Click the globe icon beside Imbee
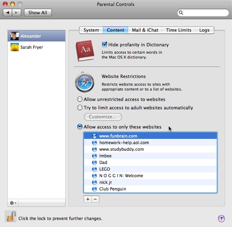The height and width of the screenshot is (227, 232). pyautogui.click(x=94, y=156)
